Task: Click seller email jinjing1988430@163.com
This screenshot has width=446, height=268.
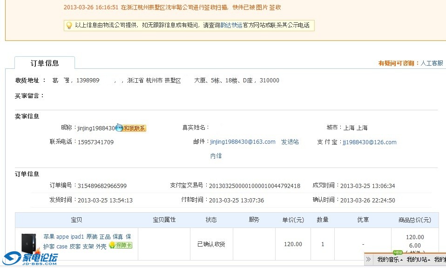Action: point(243,142)
